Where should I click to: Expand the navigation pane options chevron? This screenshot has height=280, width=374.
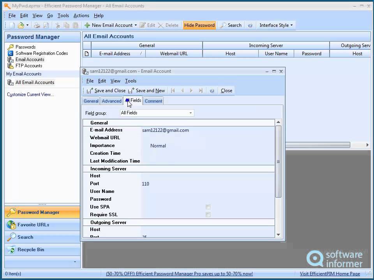[75, 262]
